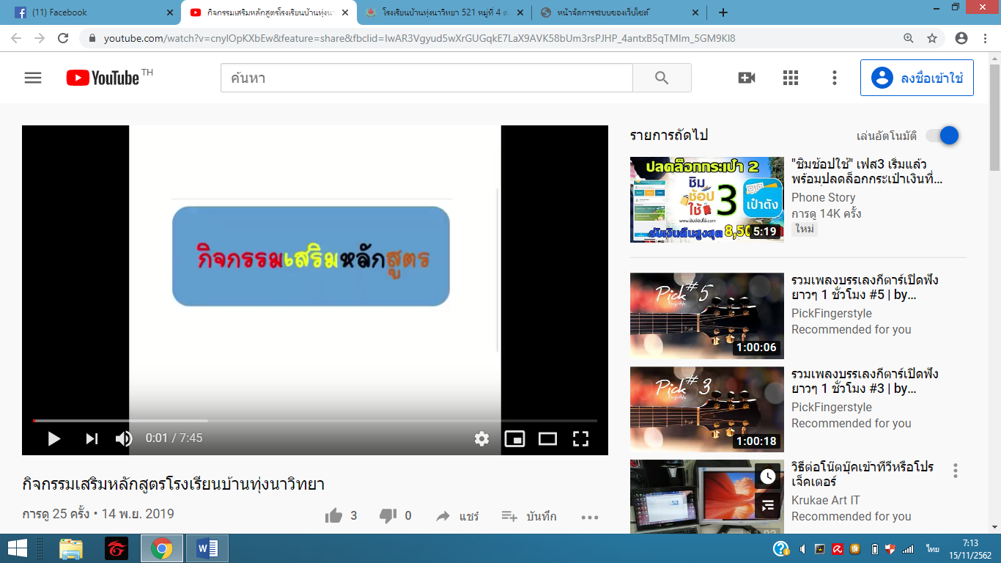Sign in with ลงชื่อเข้าใช้ button
Viewport: 1001px width, 563px height.
pos(917,78)
